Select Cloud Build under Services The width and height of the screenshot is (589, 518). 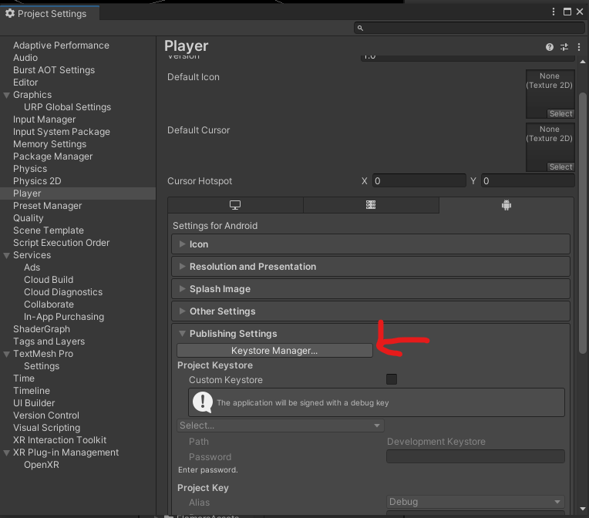coord(49,280)
